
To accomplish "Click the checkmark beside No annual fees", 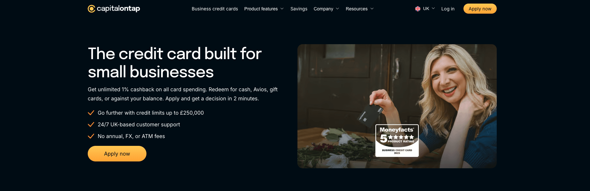I will pos(91,136).
